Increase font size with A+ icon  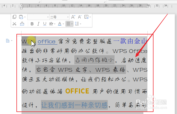pyautogui.click(x=73, y=17)
